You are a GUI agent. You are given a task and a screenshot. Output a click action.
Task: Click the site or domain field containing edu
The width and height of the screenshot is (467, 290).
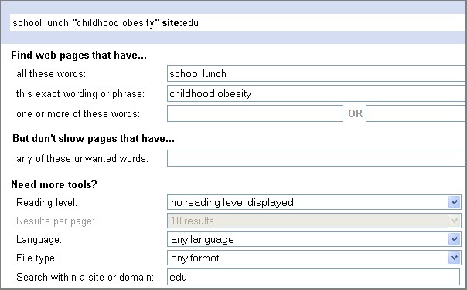pyautogui.click(x=314, y=277)
